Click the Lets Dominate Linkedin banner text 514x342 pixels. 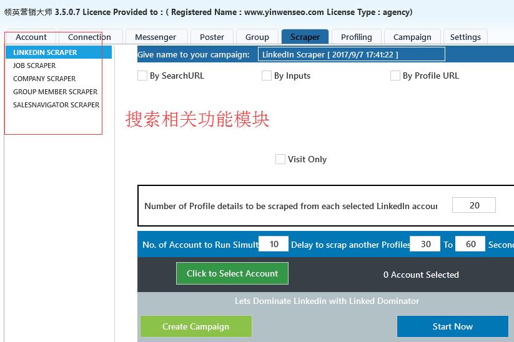click(327, 301)
